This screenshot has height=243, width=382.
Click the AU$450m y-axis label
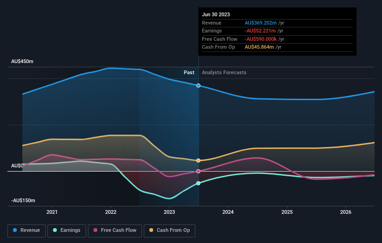pyautogui.click(x=22, y=61)
